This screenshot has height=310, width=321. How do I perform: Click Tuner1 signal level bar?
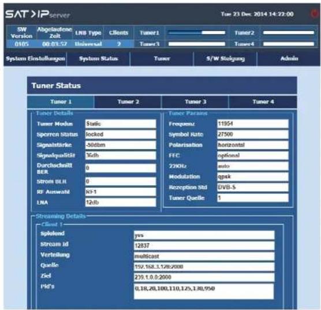197,32
